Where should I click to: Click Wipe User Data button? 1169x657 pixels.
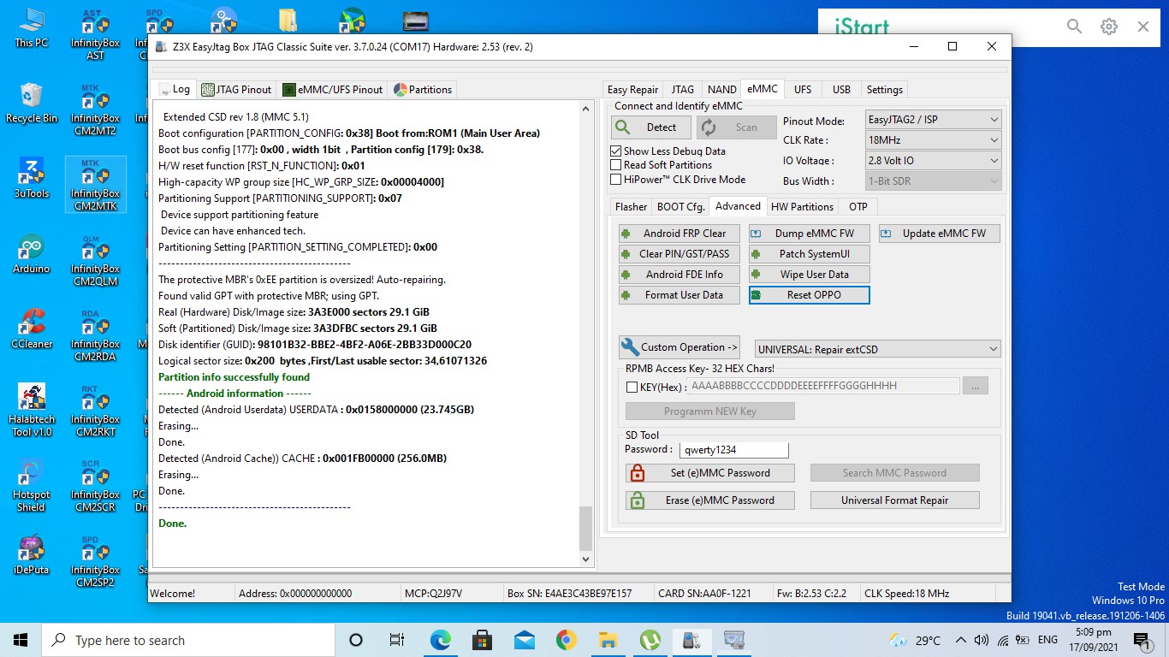(x=809, y=275)
